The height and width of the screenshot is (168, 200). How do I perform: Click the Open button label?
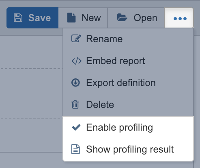145,18
